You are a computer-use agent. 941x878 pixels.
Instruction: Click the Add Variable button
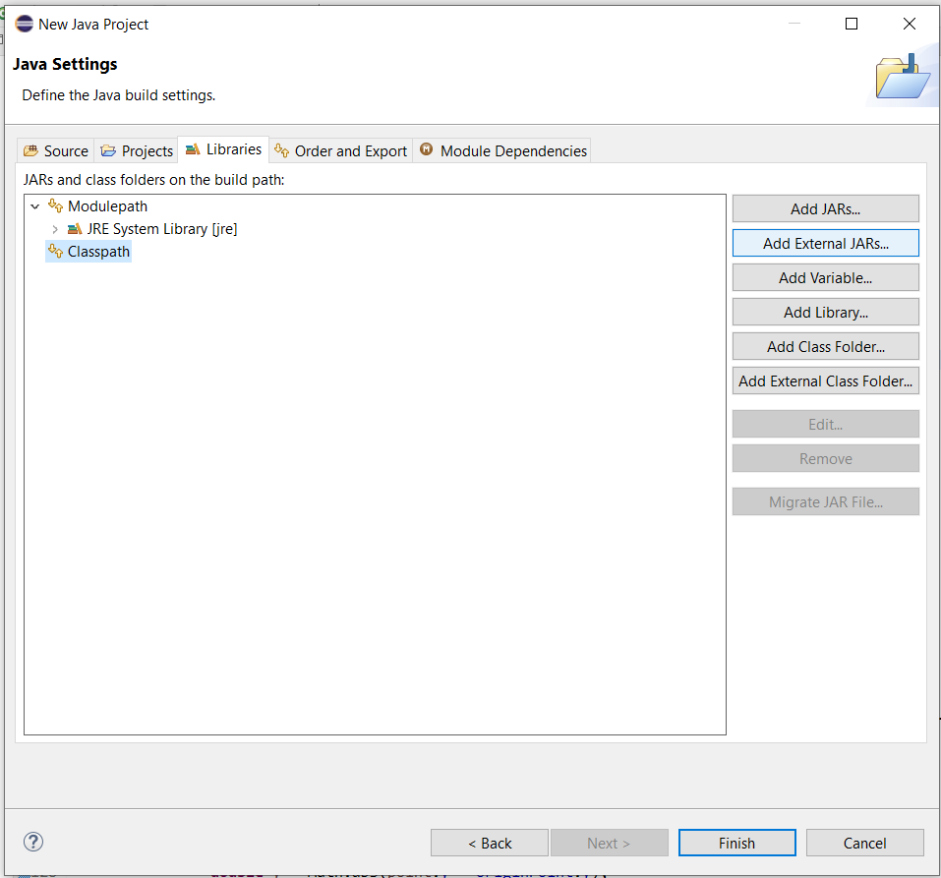pos(825,278)
